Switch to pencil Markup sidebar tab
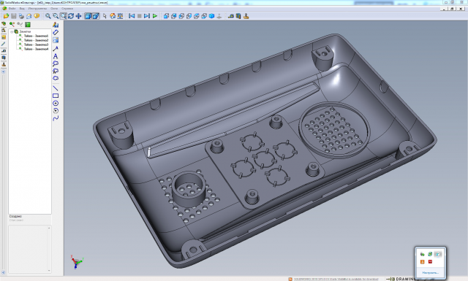The width and height of the screenshot is (468, 281). tap(4, 44)
